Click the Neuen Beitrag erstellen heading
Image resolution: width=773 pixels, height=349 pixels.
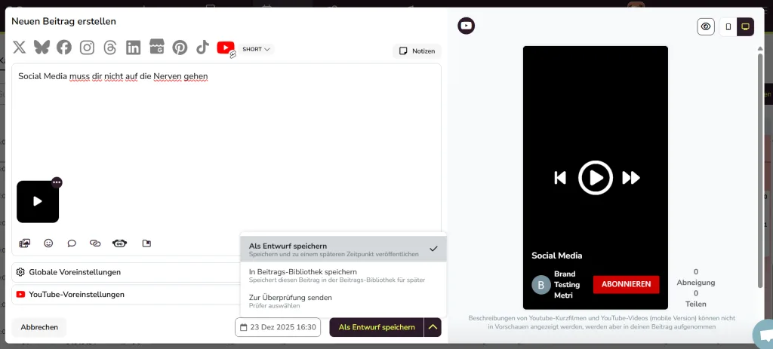click(x=63, y=21)
